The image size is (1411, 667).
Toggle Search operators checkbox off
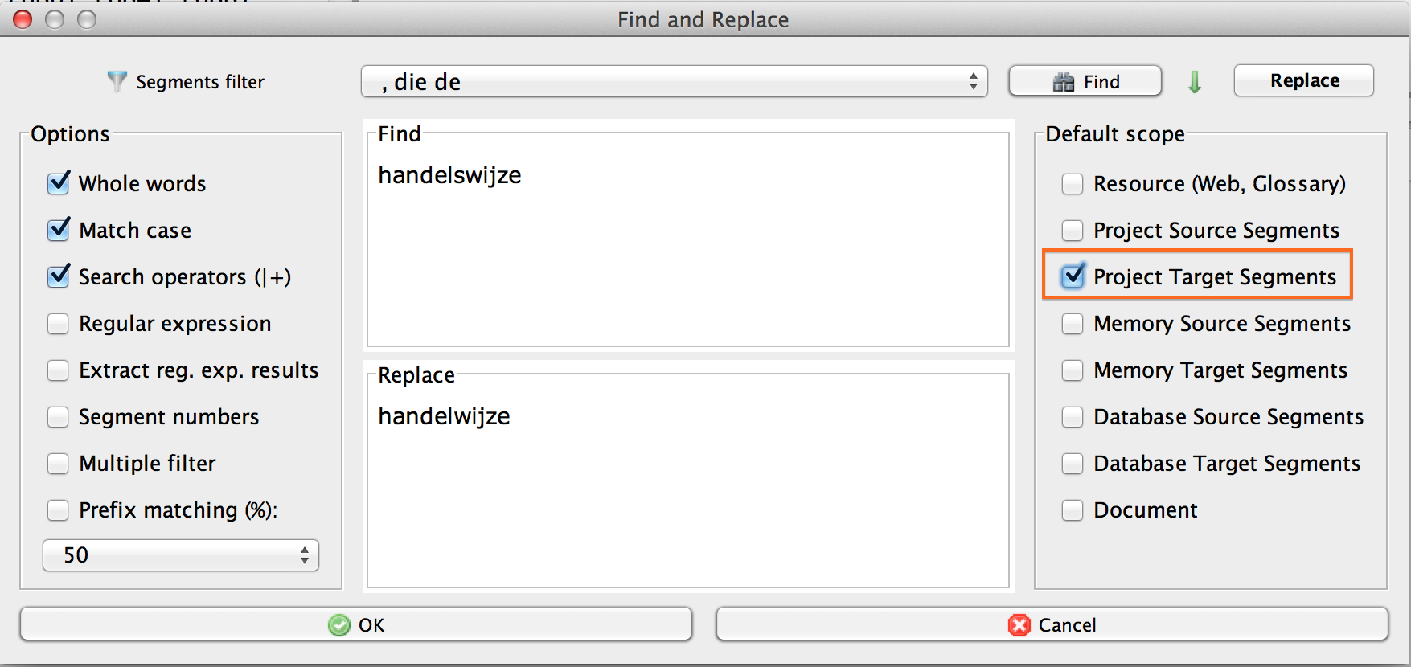click(x=59, y=276)
